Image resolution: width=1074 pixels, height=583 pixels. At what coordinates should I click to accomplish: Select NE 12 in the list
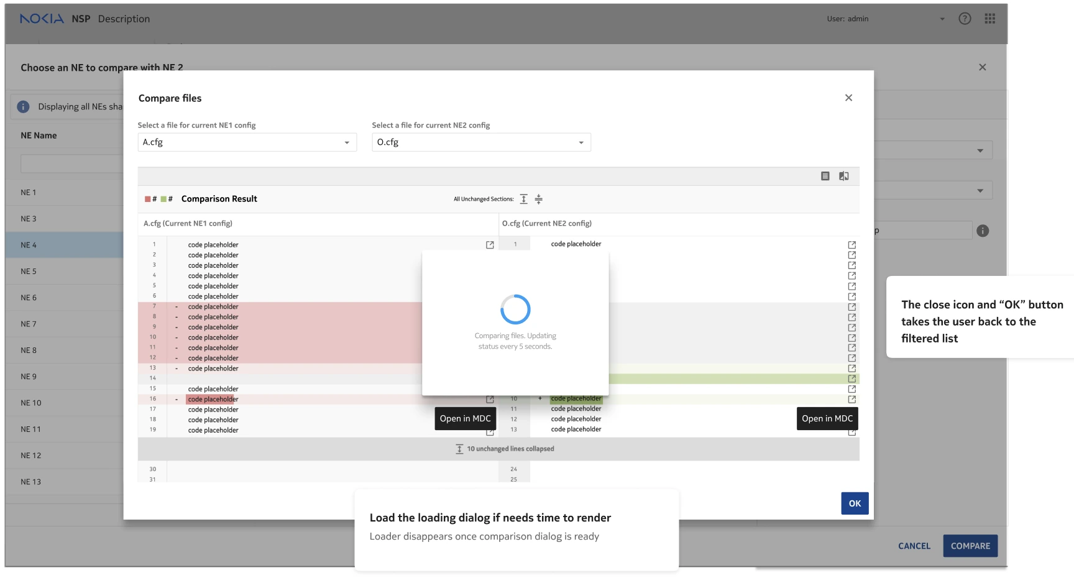65,456
